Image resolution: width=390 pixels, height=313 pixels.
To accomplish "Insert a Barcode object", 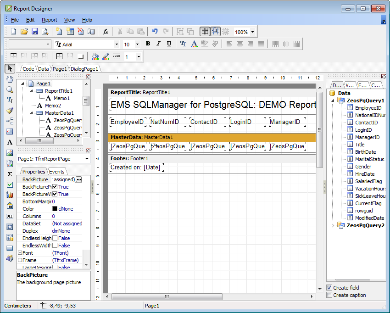I will pos(10,205).
